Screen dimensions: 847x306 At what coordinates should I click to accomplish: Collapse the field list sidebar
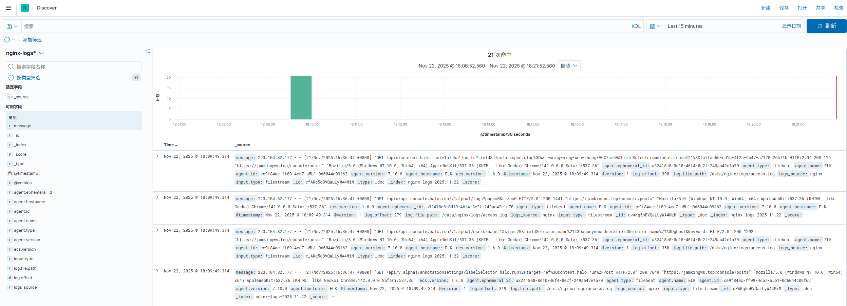tap(148, 51)
